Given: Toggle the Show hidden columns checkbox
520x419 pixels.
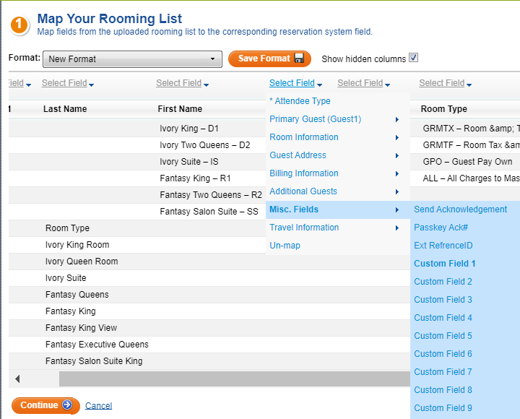Looking at the screenshot, I should click(x=413, y=59).
